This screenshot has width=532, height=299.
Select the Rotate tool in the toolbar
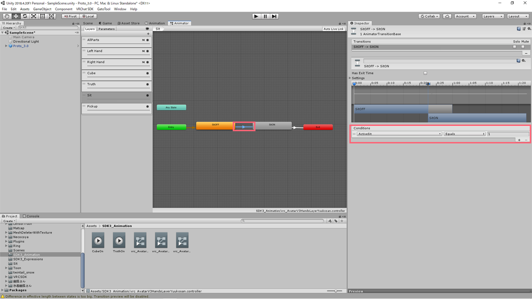coord(24,16)
